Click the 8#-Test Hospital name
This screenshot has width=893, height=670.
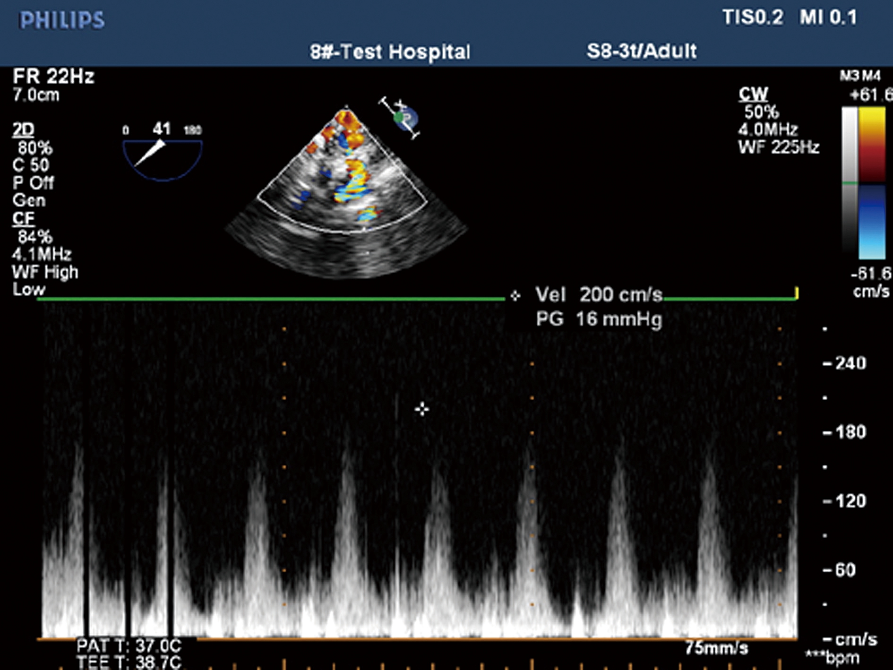[x=390, y=52]
